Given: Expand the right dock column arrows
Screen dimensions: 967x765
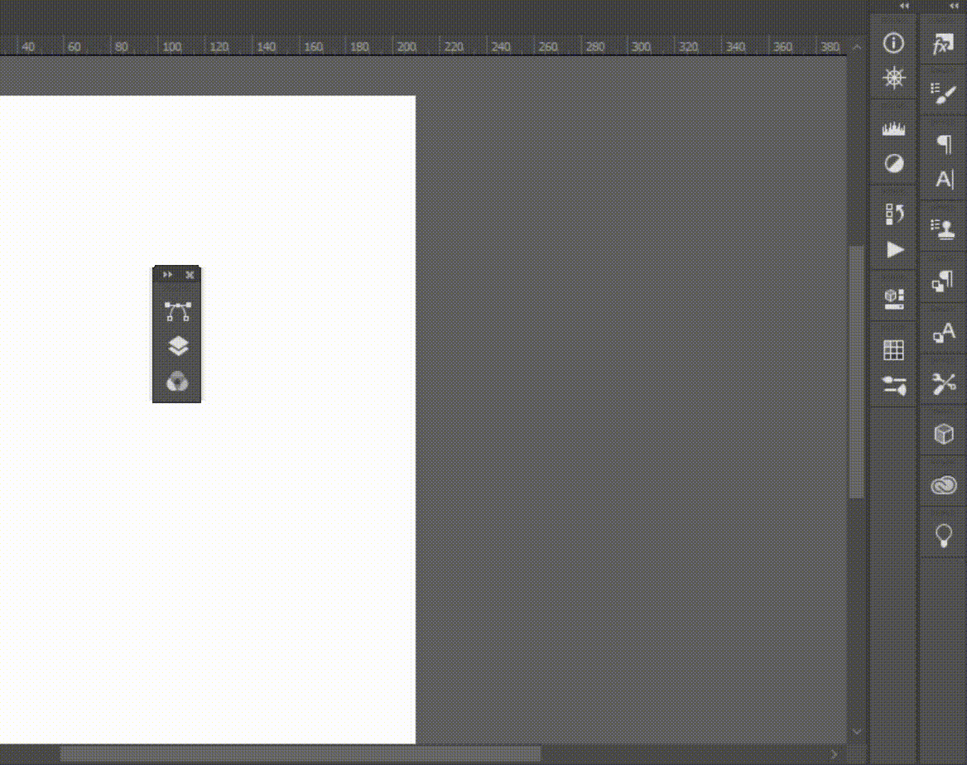Looking at the screenshot, I should [x=954, y=6].
